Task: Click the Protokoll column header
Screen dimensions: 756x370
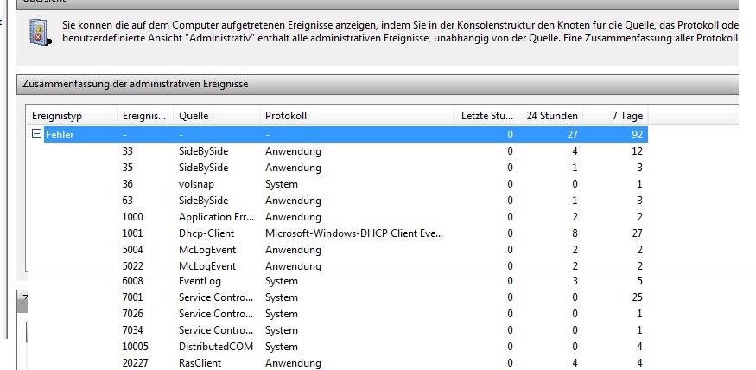Action: 356,115
